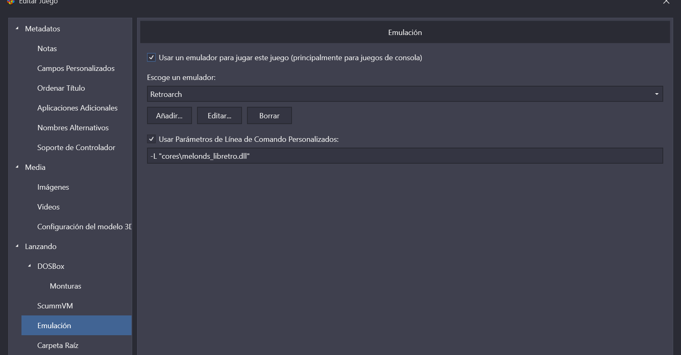Select Media in the sidebar
Screen dimensions: 681x355
pyautogui.click(x=35, y=167)
